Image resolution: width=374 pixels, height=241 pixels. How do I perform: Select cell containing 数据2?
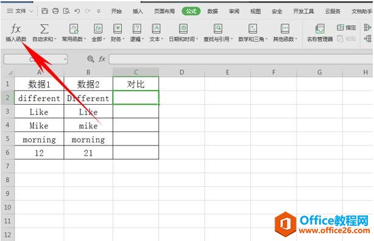tap(88, 84)
